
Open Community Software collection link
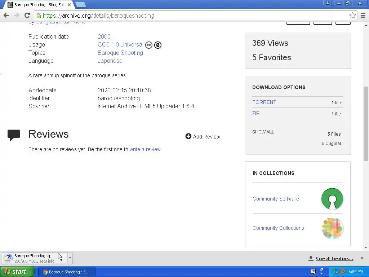pos(276,199)
